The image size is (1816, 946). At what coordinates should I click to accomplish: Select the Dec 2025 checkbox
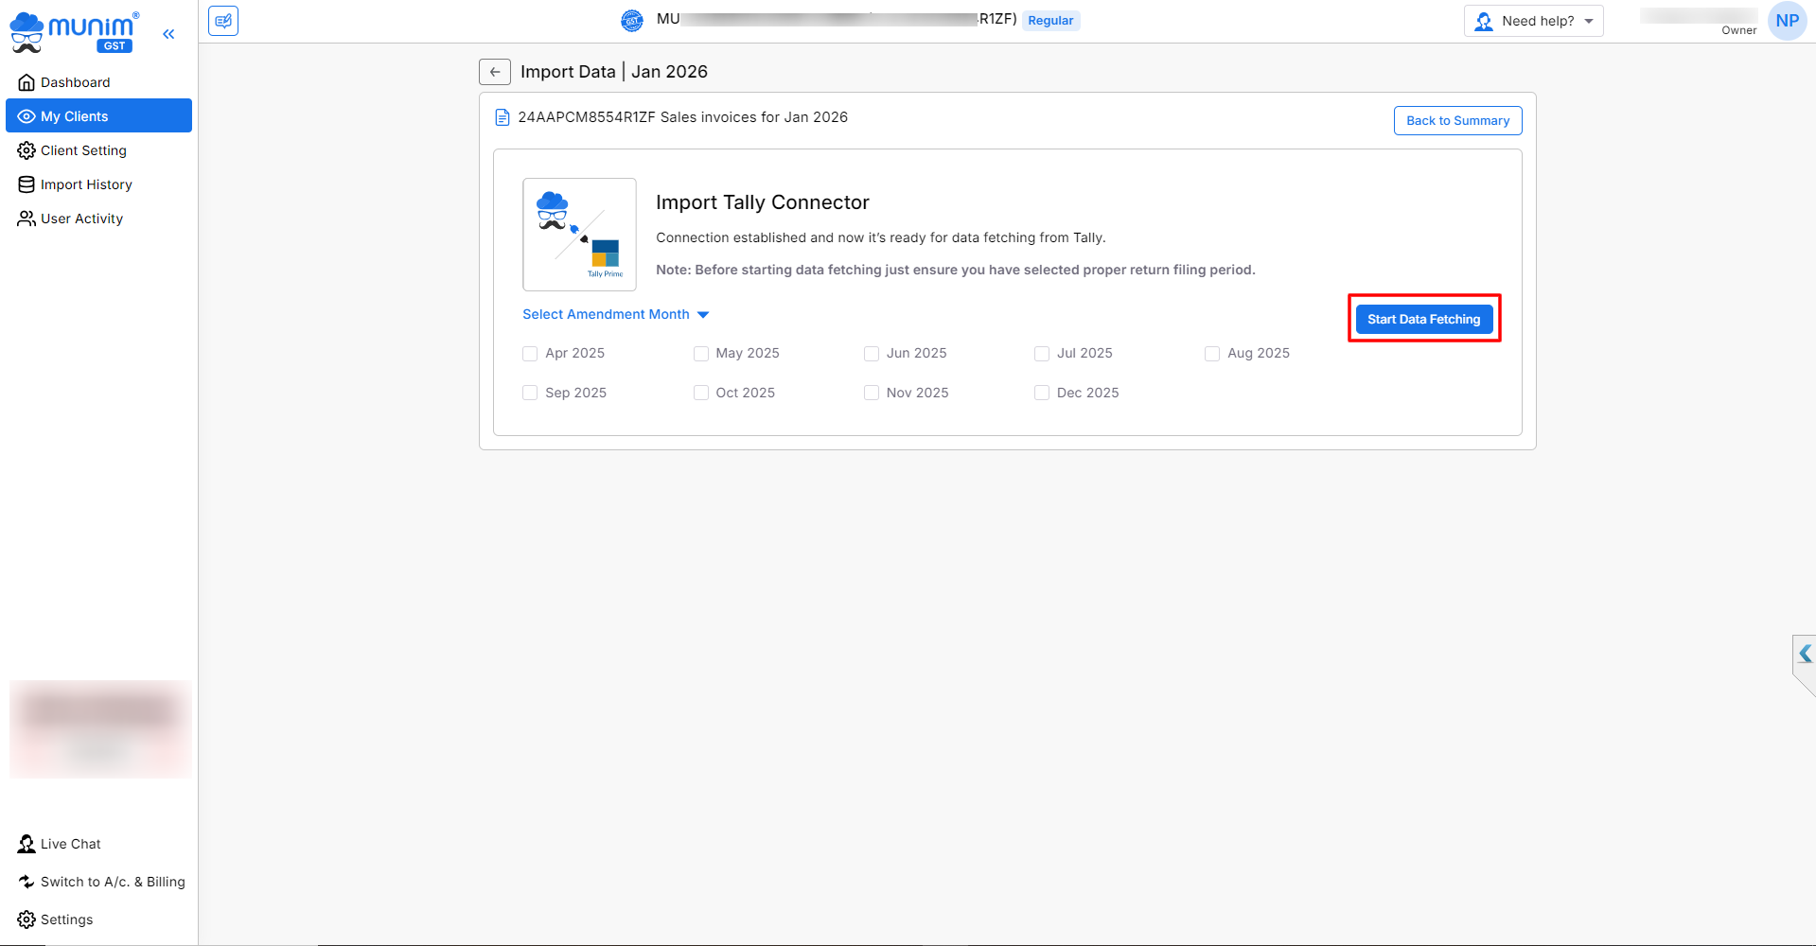pyautogui.click(x=1042, y=393)
